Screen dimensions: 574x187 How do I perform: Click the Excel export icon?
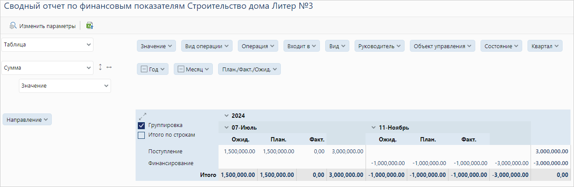pyautogui.click(x=90, y=26)
